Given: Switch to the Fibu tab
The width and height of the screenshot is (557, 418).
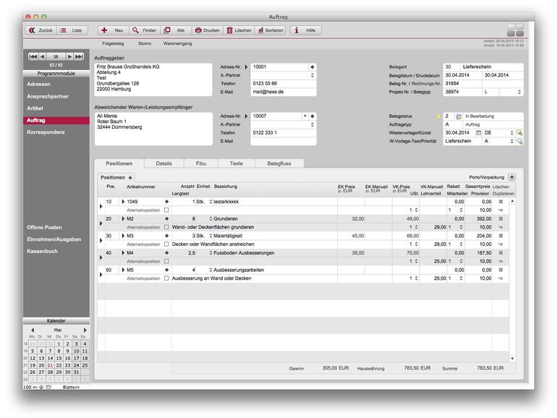Looking at the screenshot, I should pos(201,163).
